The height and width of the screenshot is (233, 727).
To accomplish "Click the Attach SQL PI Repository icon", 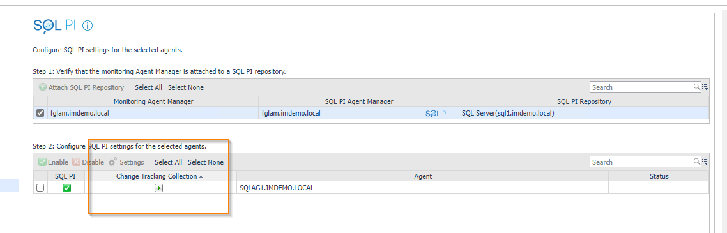I will (x=43, y=87).
